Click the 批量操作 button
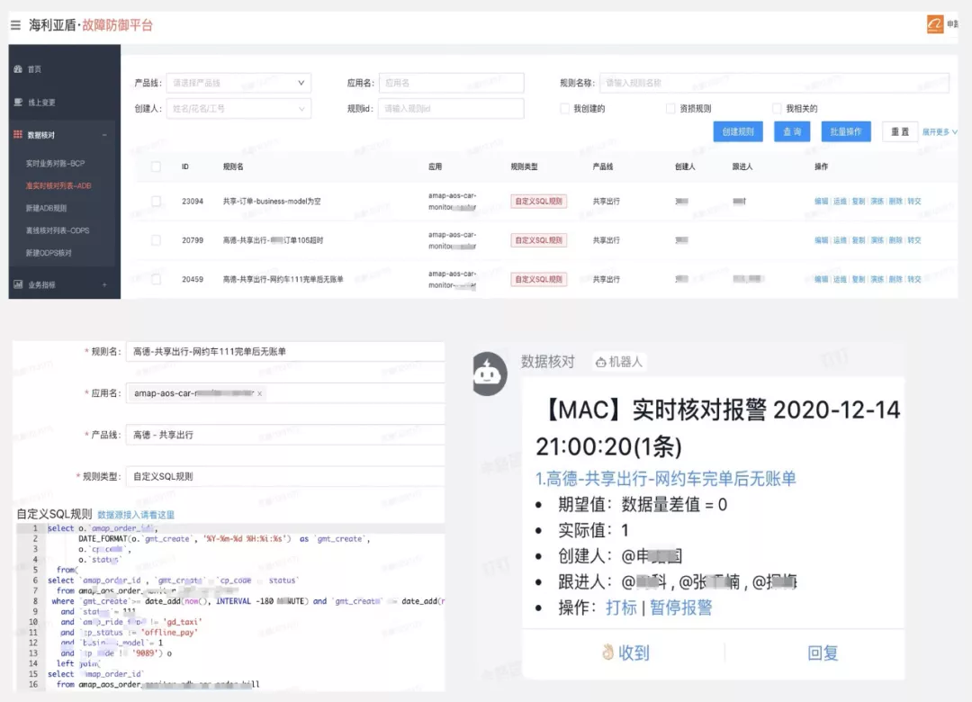Viewport: 972px width, 702px height. [x=845, y=131]
